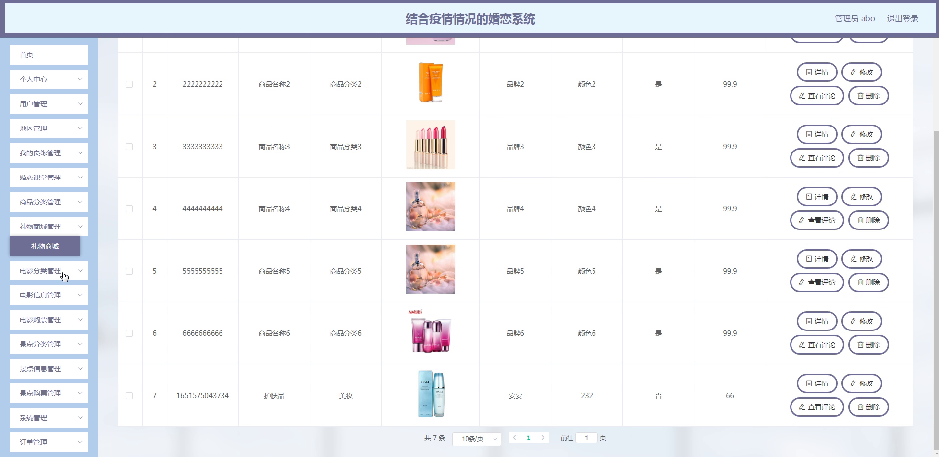This screenshot has width=939, height=457.
Task: Tick the checkbox for row 2
Action: click(x=129, y=84)
